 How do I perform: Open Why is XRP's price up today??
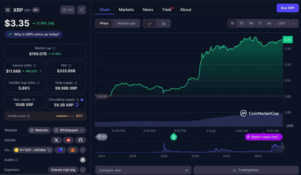coord(34,34)
